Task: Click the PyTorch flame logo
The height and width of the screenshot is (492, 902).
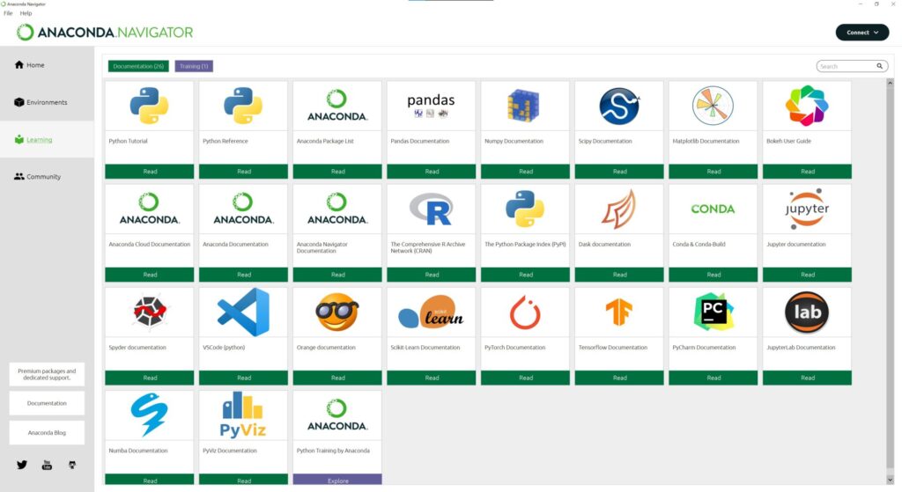Action: pos(525,312)
